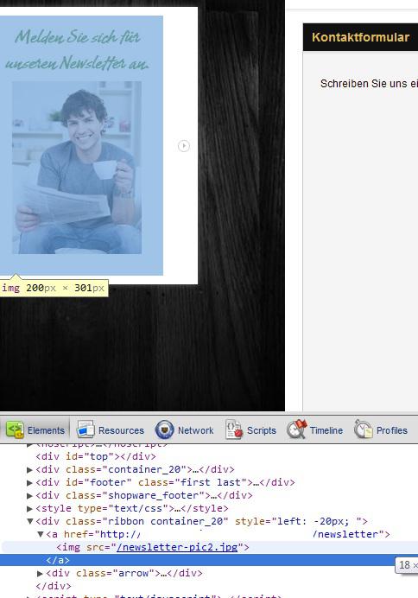Click the class first last attribute
418x598 pixels.
click(x=193, y=482)
